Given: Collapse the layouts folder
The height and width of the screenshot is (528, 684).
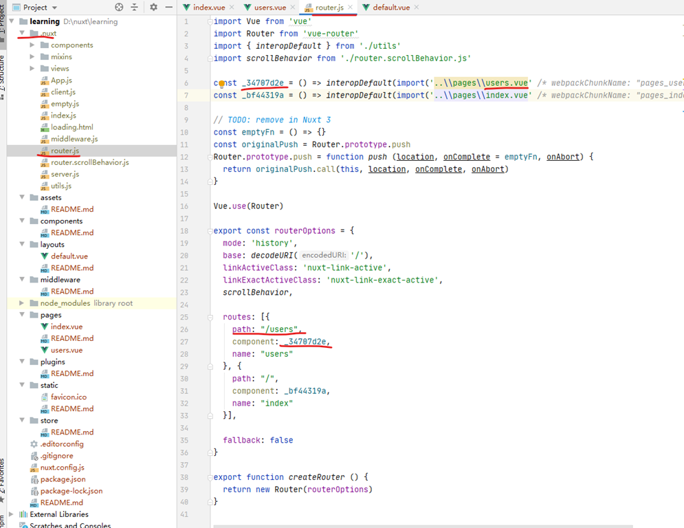Looking at the screenshot, I should 22,244.
